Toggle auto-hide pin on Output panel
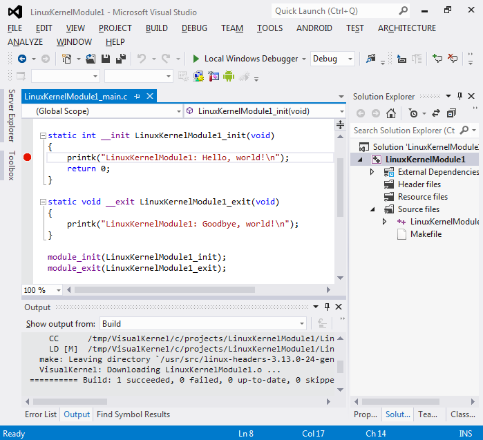This screenshot has width=483, height=440. (327, 307)
